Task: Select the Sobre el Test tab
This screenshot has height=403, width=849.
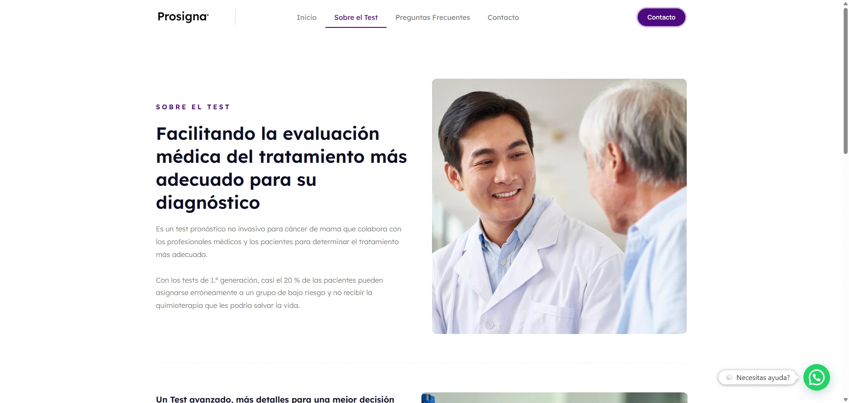Action: pyautogui.click(x=356, y=17)
